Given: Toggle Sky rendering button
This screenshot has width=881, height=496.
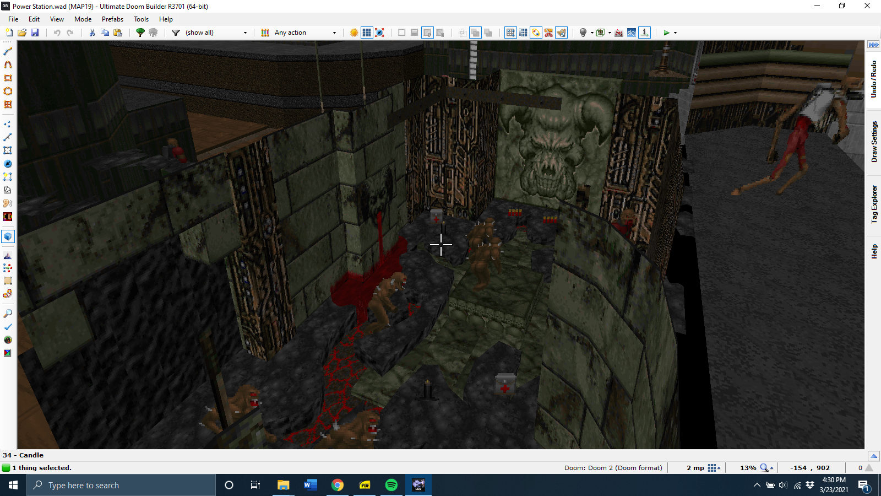Looking at the screenshot, I should tap(632, 33).
